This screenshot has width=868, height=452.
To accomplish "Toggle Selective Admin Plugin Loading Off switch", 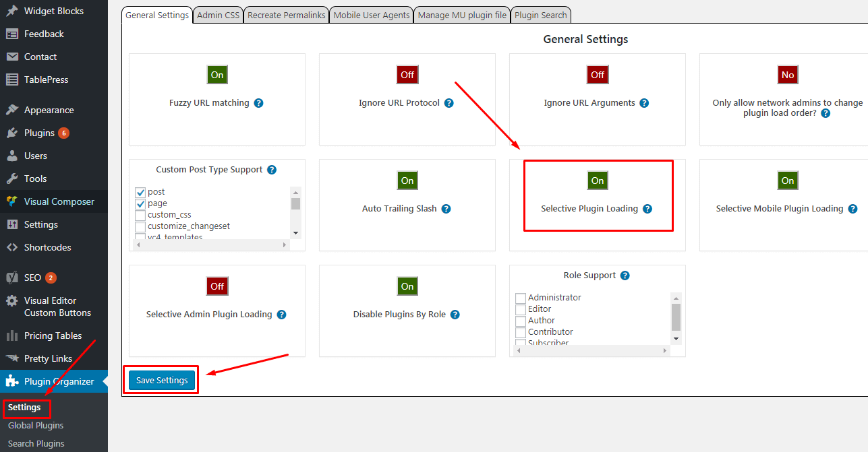I will 217,286.
